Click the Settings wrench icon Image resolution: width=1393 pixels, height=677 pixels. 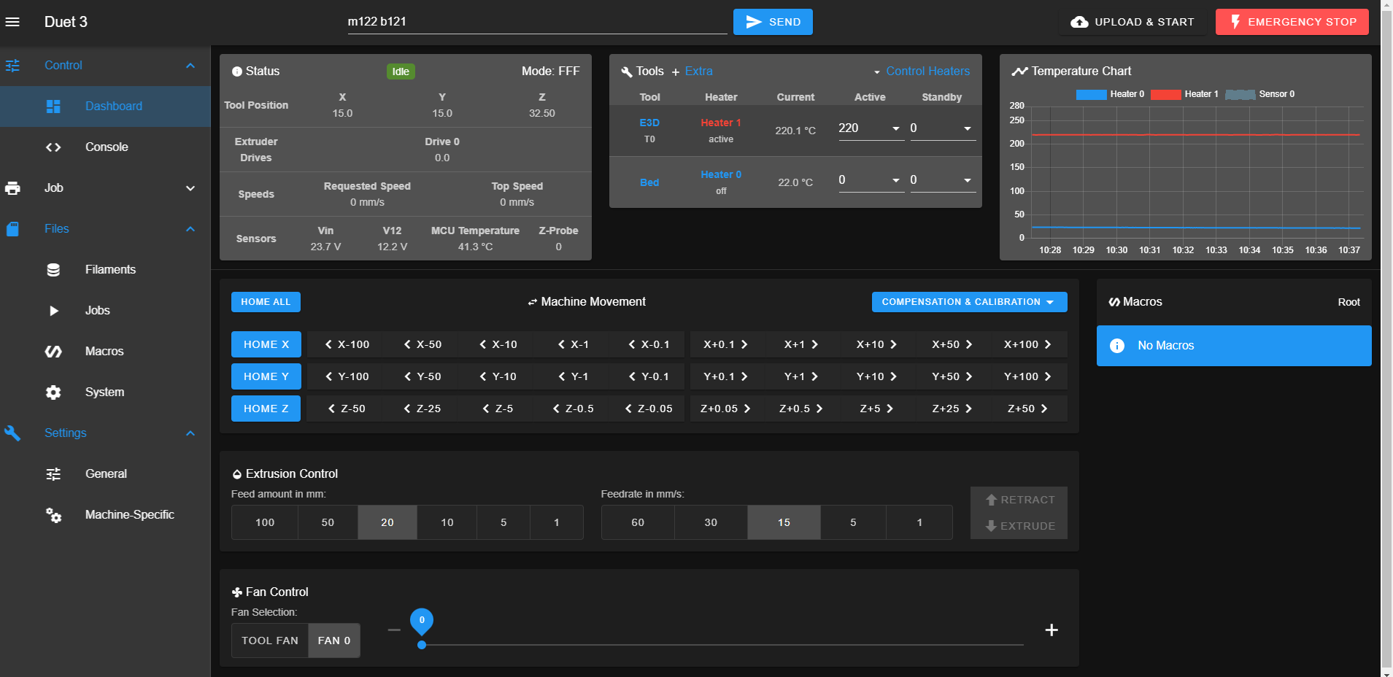click(12, 433)
